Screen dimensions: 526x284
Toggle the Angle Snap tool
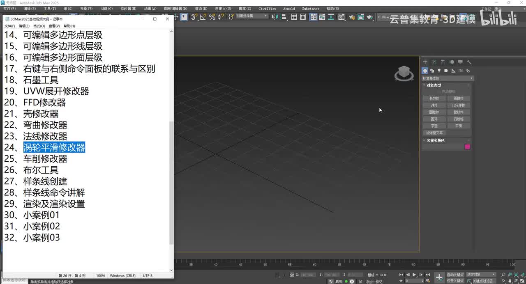203,17
